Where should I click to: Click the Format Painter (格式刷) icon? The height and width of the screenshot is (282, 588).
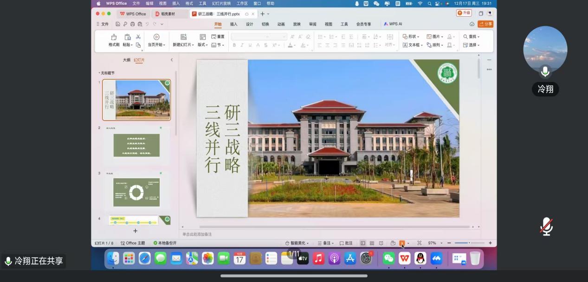coord(114,37)
